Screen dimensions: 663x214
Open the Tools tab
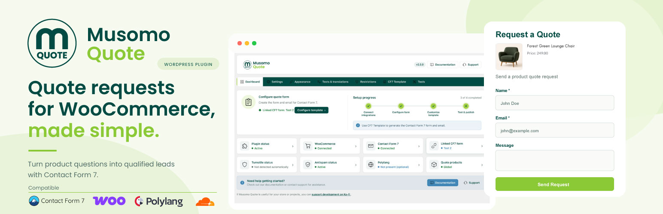point(419,82)
